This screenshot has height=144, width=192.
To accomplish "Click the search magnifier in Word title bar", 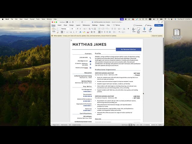I will tap(159, 22).
